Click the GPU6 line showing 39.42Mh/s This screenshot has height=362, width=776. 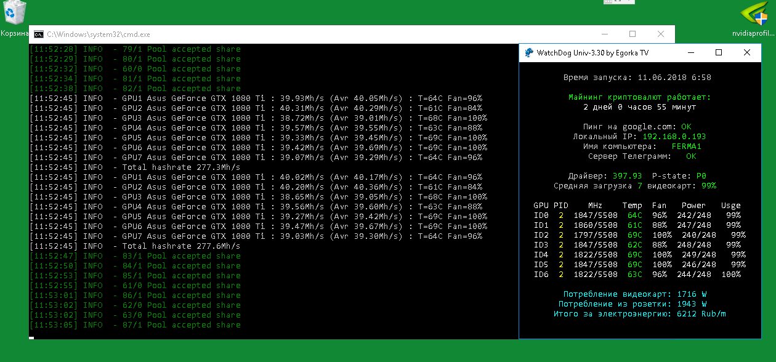click(258, 148)
